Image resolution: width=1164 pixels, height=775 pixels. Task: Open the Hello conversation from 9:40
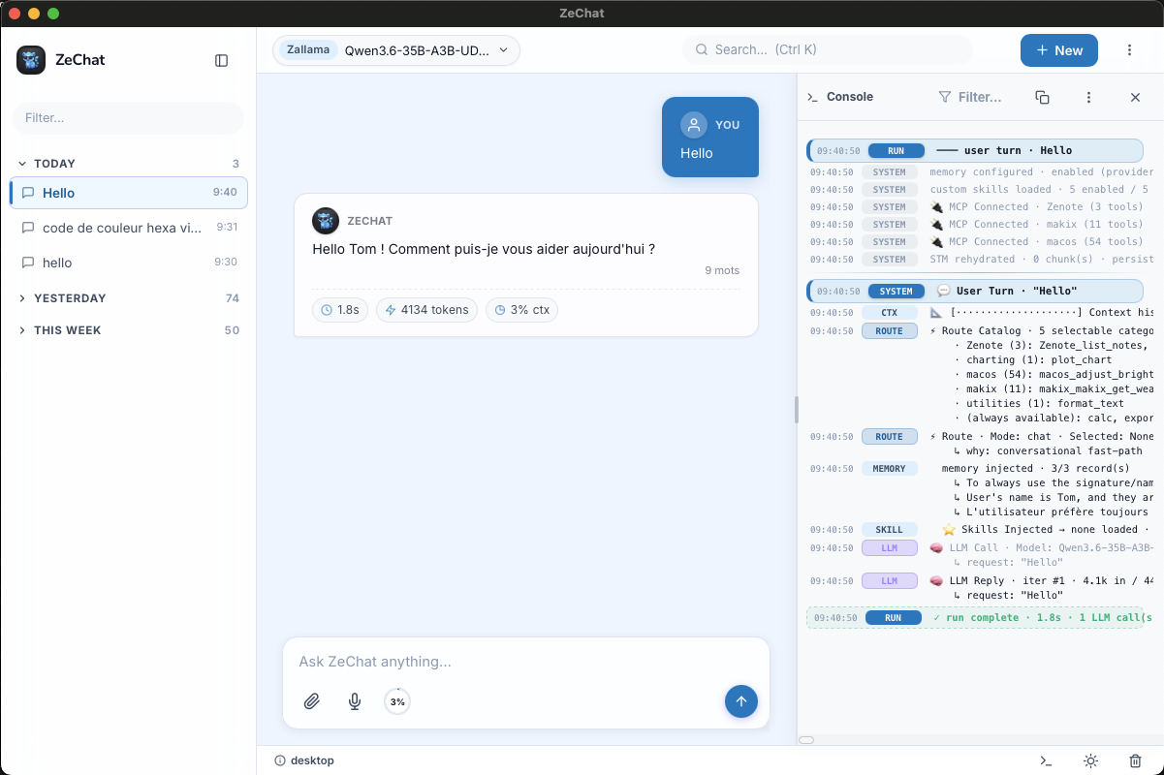[x=129, y=193]
